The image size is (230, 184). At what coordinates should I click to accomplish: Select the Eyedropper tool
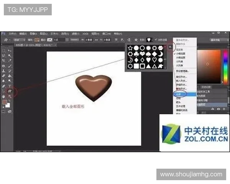[x=10, y=61]
